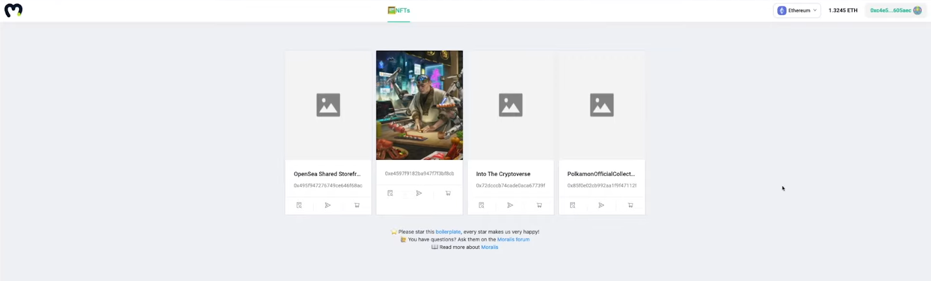Open the Ethereum chain dropdown
The height and width of the screenshot is (281, 931).
click(x=797, y=10)
